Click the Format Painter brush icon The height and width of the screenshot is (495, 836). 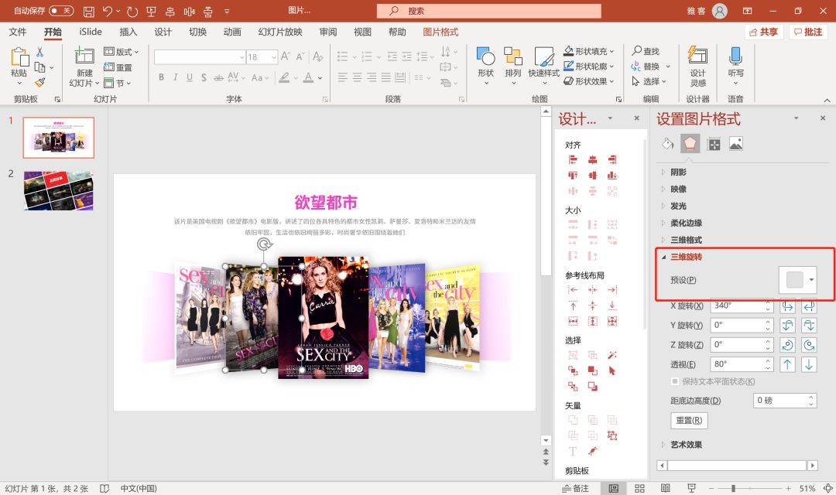40,82
